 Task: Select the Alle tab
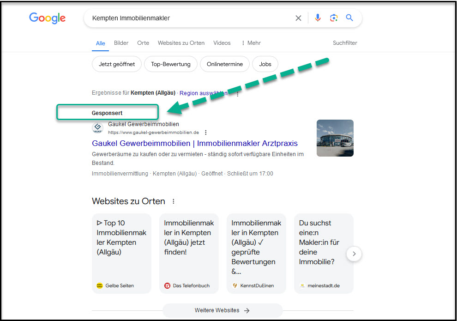pyautogui.click(x=100, y=43)
